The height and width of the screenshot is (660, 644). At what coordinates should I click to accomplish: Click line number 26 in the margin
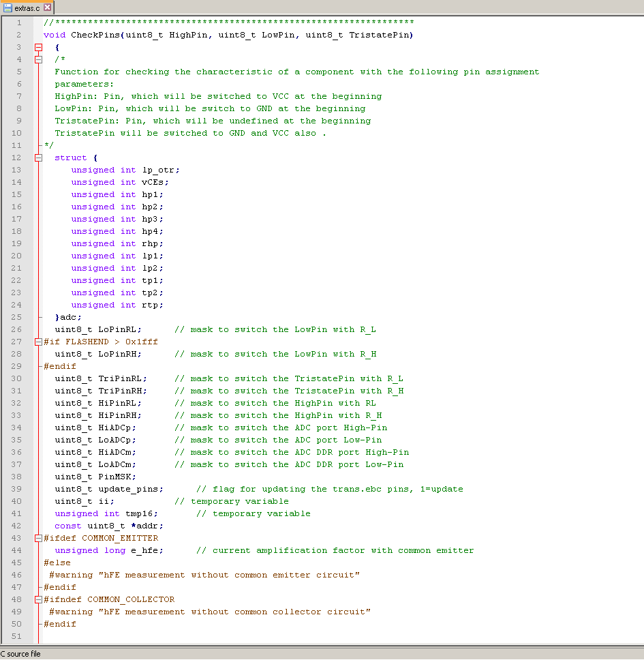[x=16, y=329]
